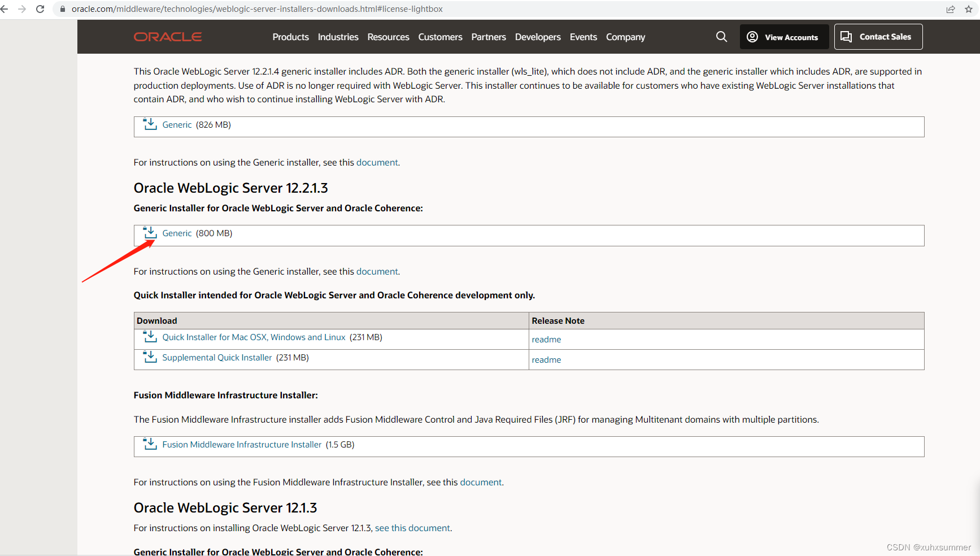Click download icon beside Supplemental Quick Installer

(150, 357)
